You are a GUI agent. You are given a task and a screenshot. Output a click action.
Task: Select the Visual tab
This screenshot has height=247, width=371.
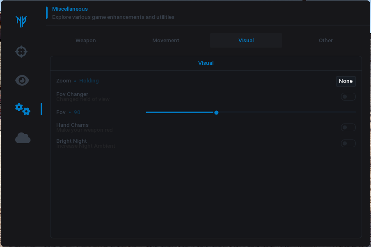246,41
